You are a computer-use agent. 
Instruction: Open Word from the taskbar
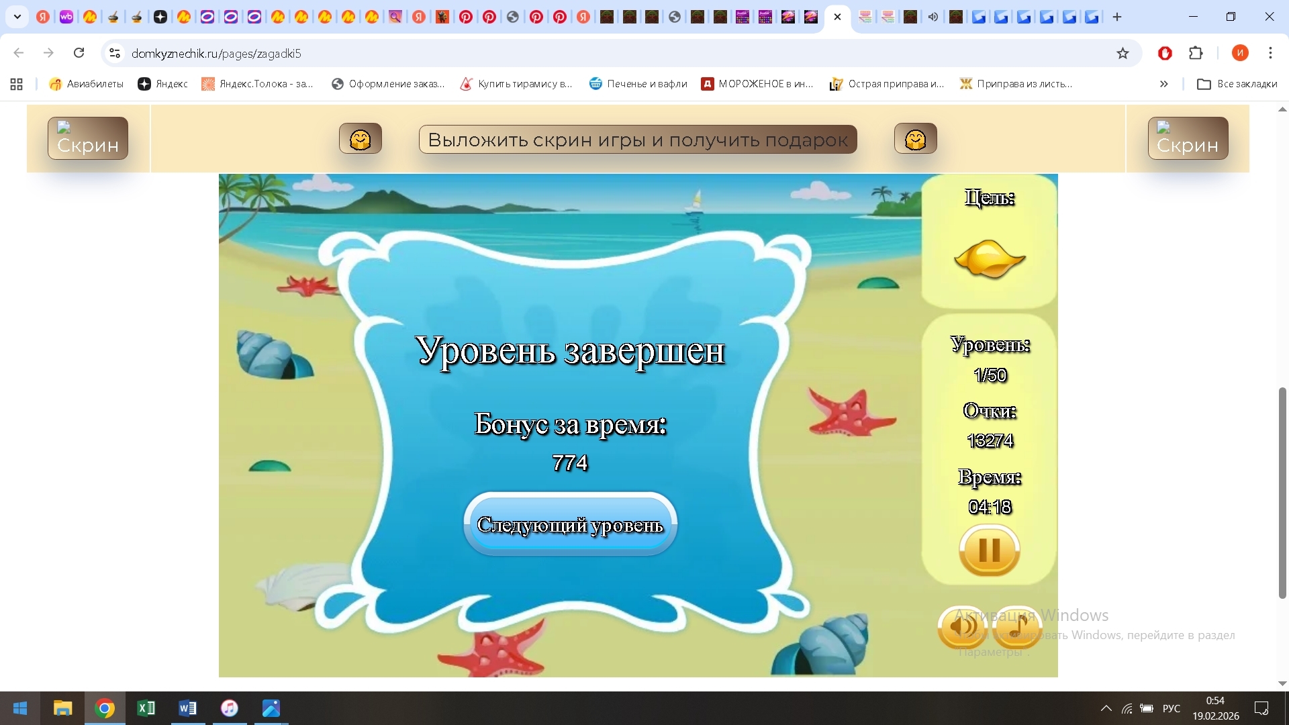[188, 708]
